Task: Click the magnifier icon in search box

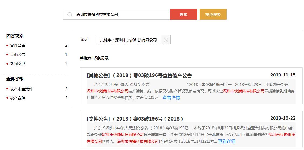Action: tap(70, 15)
